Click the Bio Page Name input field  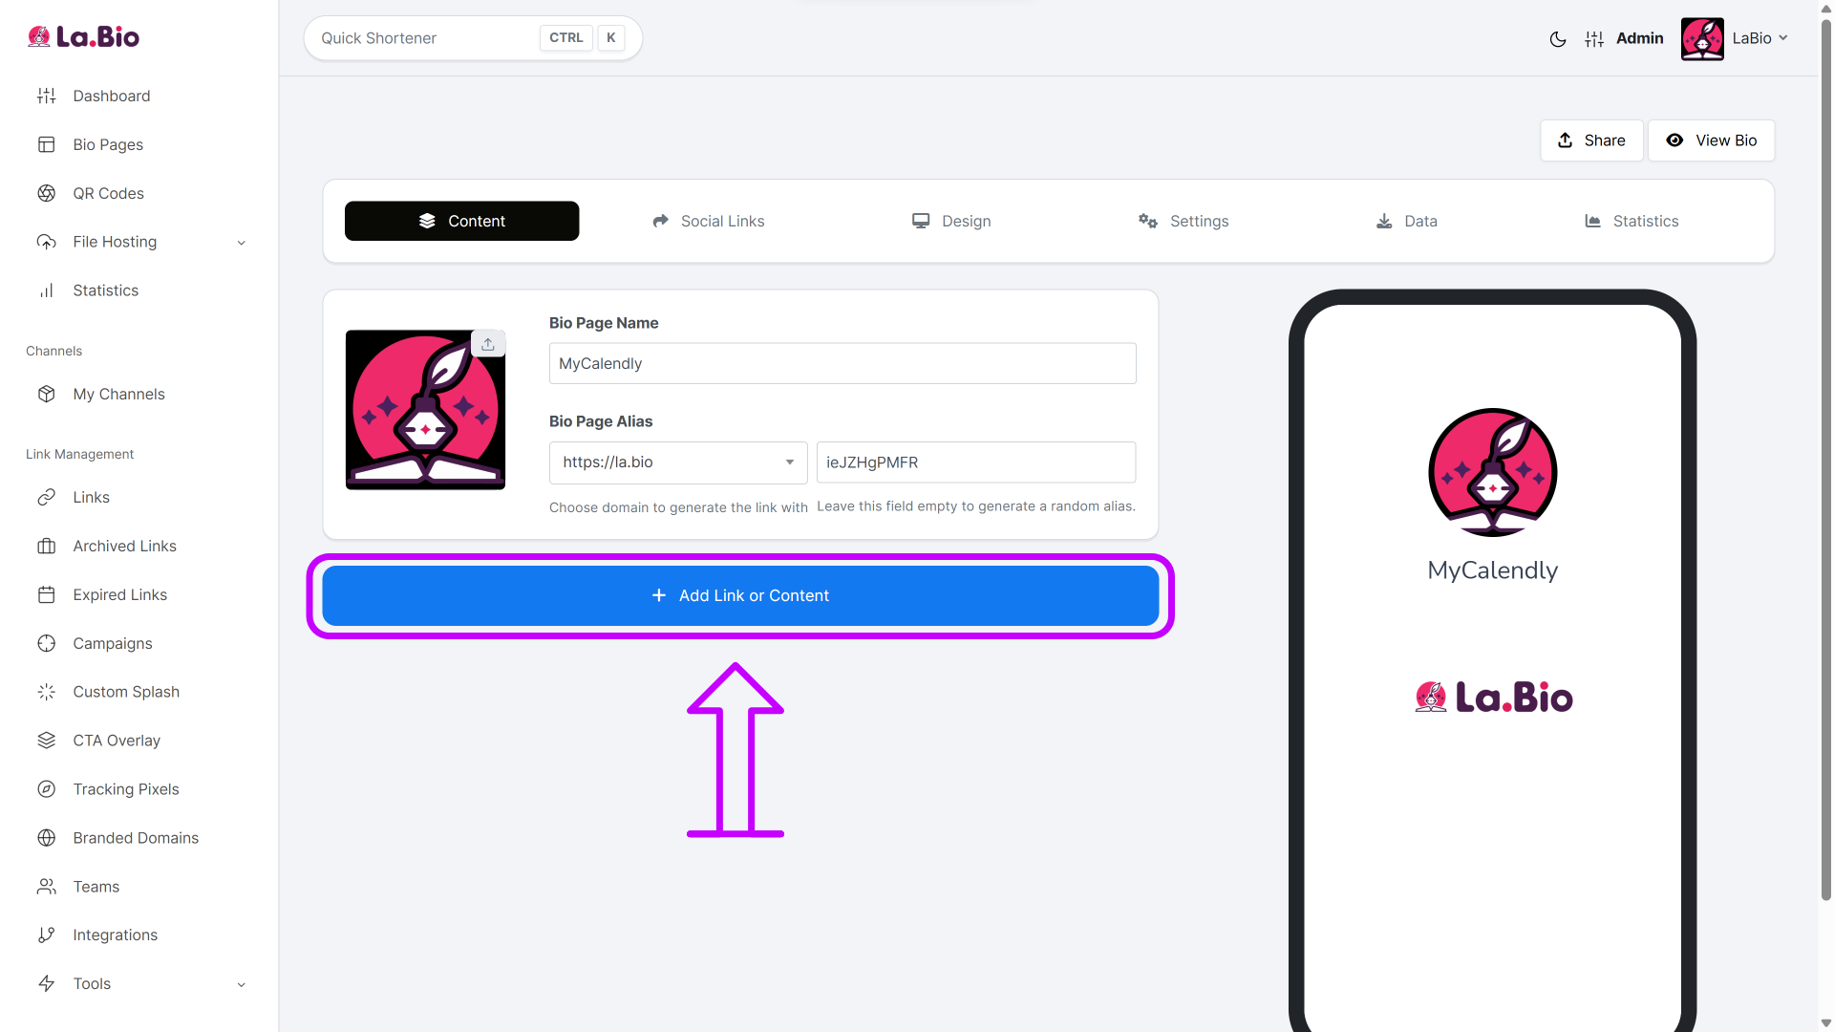point(842,364)
